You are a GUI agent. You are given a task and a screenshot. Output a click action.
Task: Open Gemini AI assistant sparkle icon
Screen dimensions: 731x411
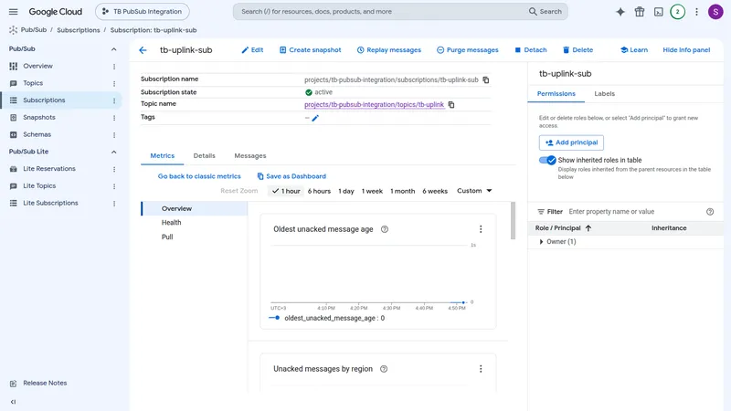(620, 12)
